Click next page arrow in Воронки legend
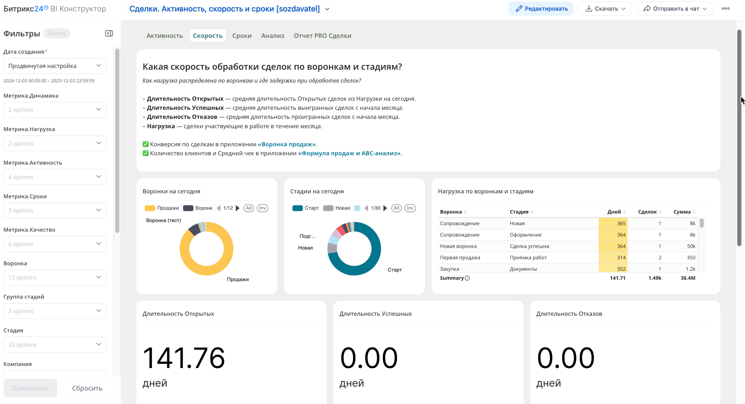This screenshot has width=745, height=404. 238,208
